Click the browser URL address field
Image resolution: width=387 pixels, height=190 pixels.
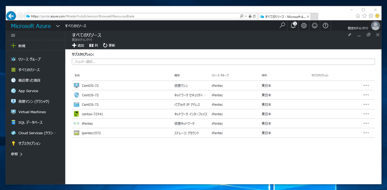[x=132, y=16]
